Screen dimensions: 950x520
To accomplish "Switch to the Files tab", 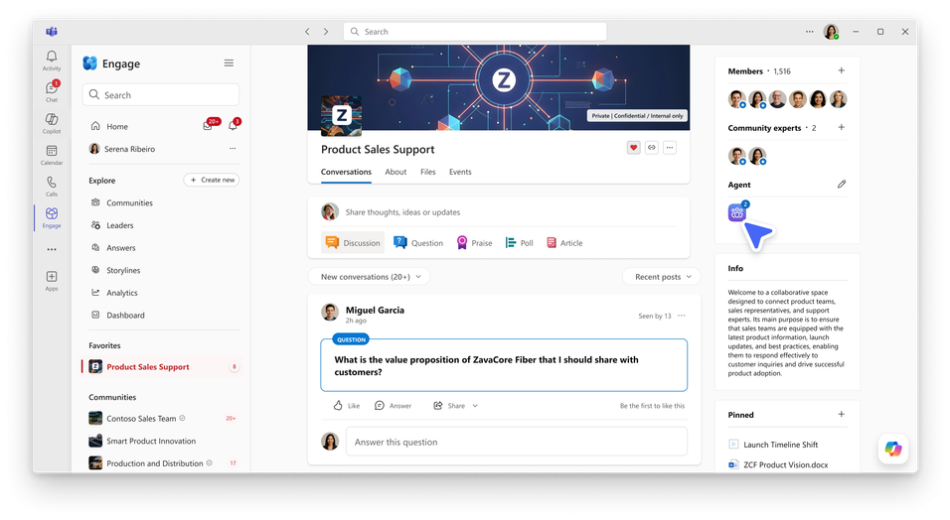I will (x=427, y=172).
